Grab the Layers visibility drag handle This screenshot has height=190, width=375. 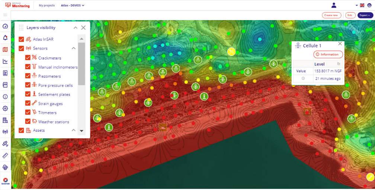(21, 28)
